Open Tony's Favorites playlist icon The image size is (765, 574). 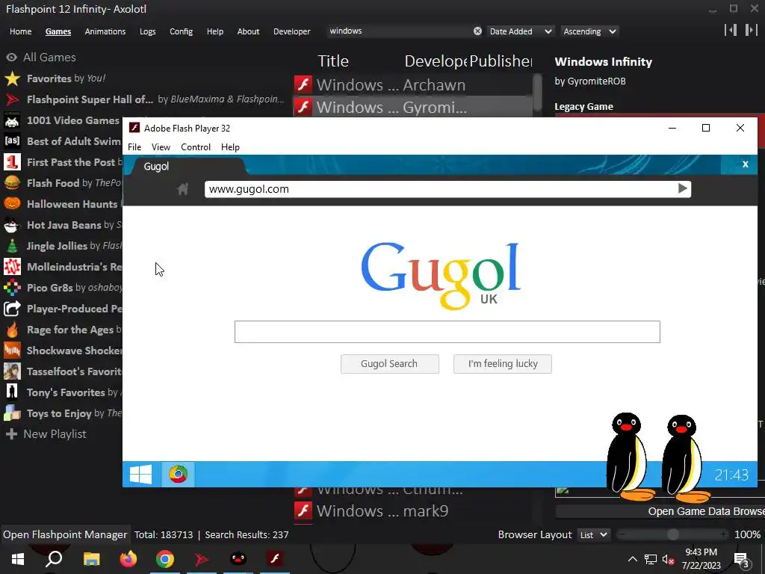12,392
